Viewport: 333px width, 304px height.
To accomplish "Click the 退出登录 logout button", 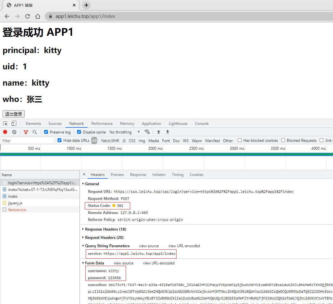I will [13, 114].
